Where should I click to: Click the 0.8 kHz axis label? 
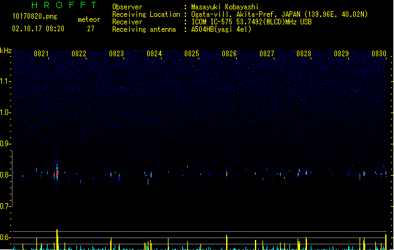click(x=5, y=175)
